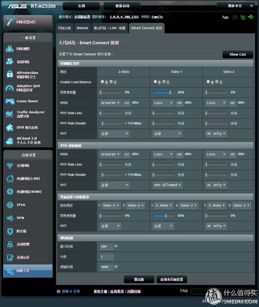Click 2.4GHz trigger RSSI -52 value field

click(x=126, y=103)
